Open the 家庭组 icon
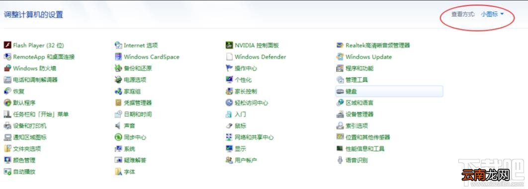This screenshot has height=189, width=528. (x=118, y=91)
